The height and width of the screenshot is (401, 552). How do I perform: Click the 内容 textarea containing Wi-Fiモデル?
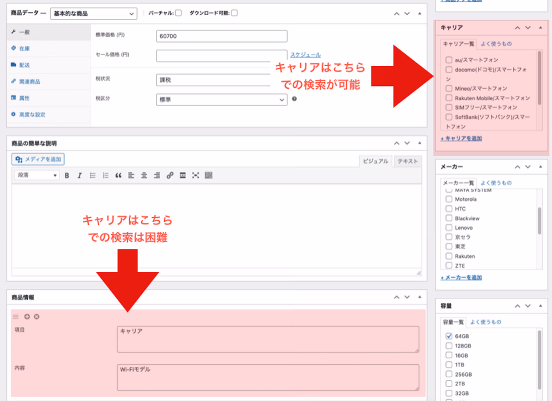click(268, 378)
